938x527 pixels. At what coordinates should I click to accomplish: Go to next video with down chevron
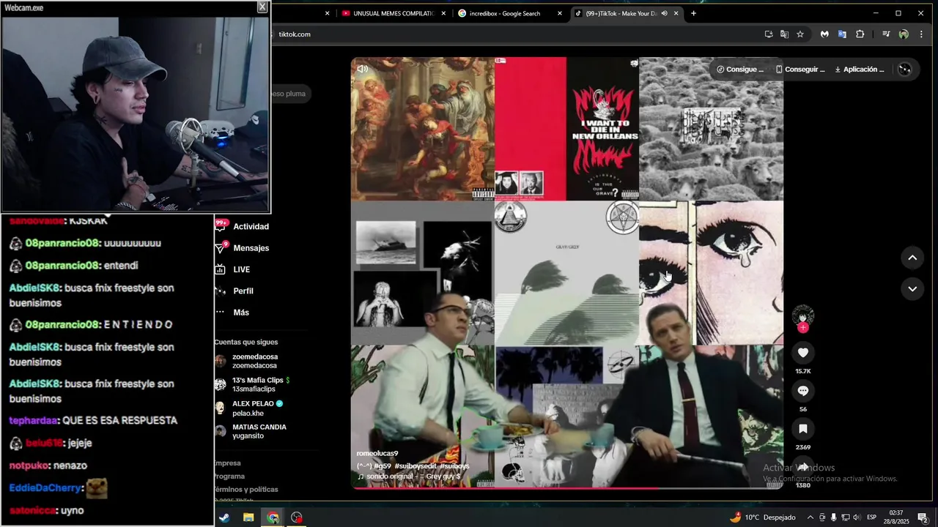click(912, 289)
